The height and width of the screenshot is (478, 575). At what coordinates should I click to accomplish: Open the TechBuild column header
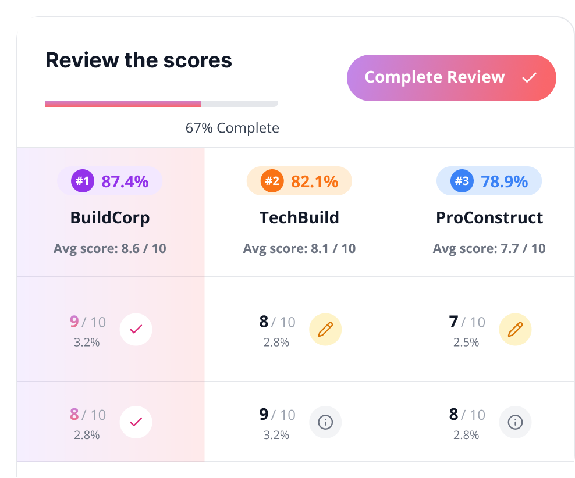tap(299, 217)
